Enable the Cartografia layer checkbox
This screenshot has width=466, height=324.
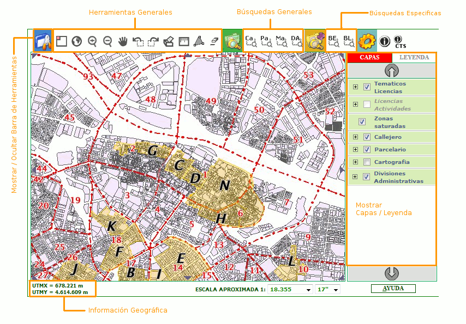(x=367, y=162)
